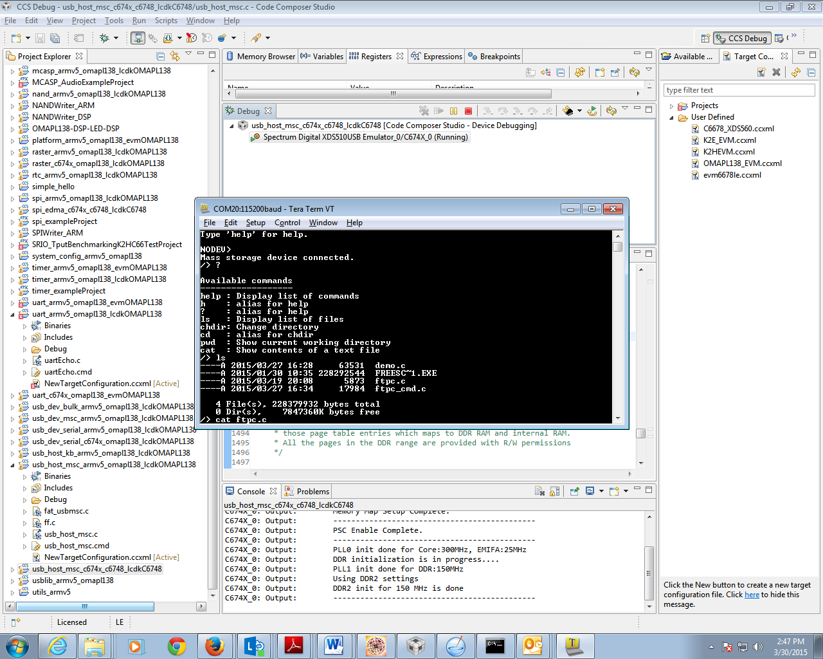Open Internet Explorer from the taskbar

click(x=57, y=646)
